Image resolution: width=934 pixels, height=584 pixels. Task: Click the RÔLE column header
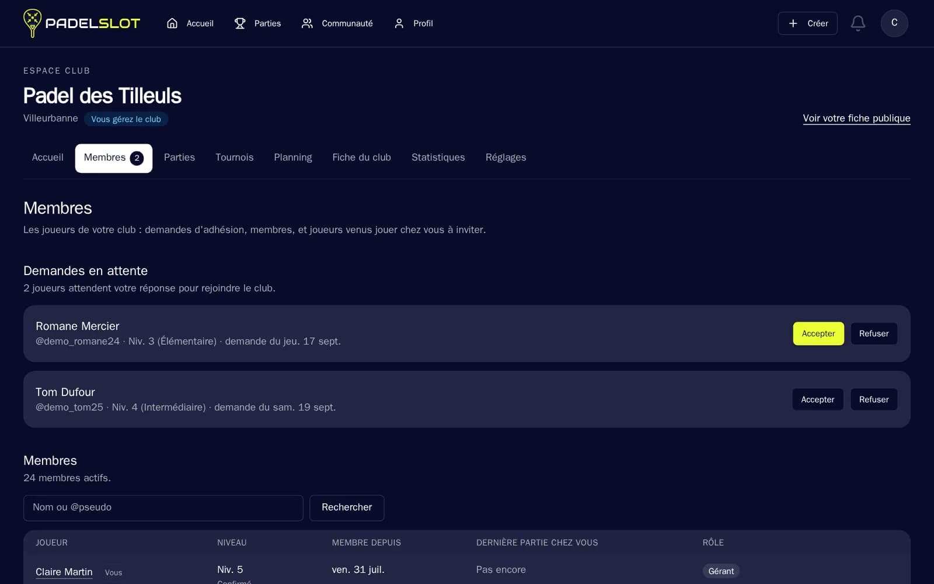(713, 543)
